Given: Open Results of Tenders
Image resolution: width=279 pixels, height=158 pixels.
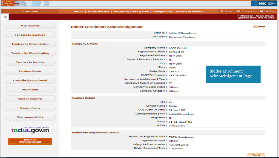Looking at the screenshot, I should point(189,11).
